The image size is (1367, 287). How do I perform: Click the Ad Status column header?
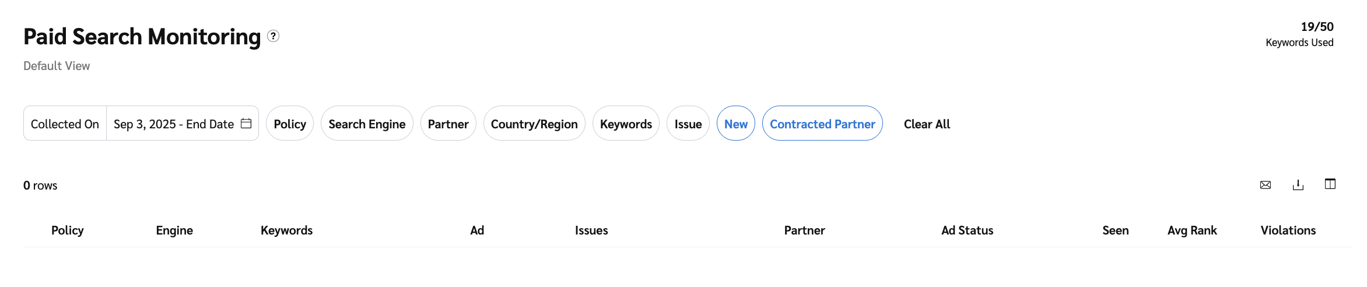967,230
